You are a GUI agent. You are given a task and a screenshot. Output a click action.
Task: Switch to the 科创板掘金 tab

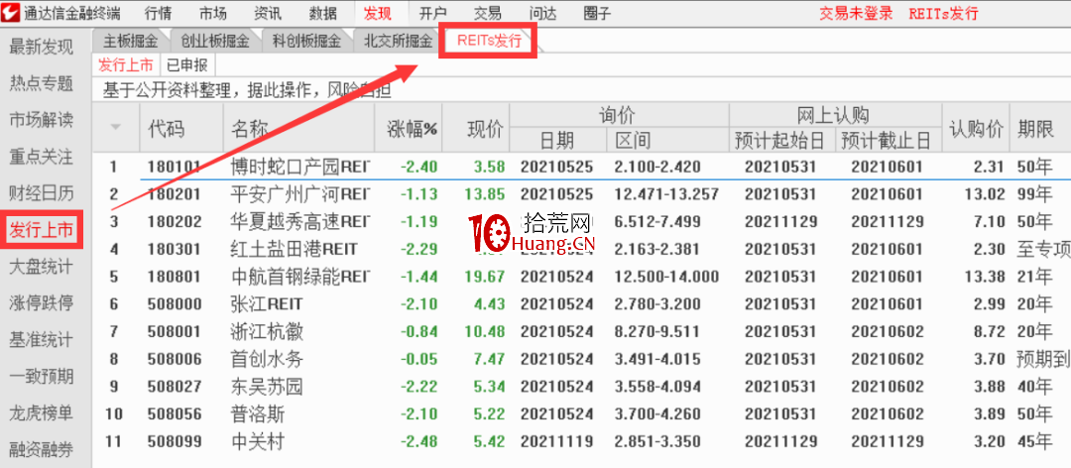pos(306,41)
